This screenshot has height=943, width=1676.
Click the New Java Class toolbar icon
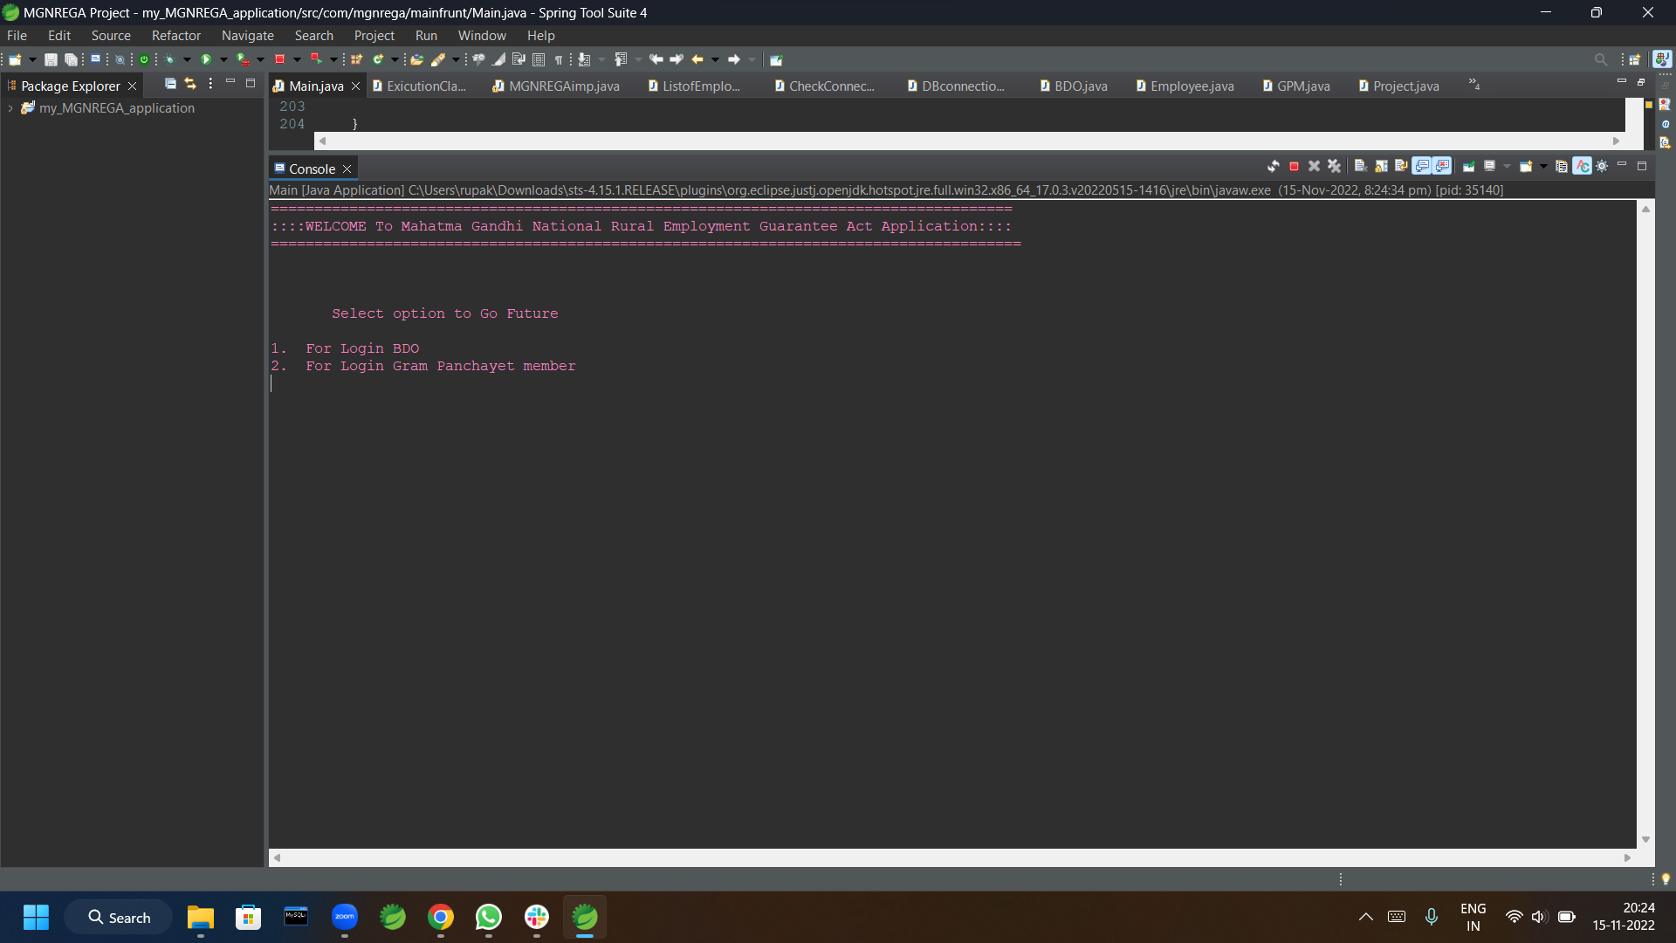[378, 59]
